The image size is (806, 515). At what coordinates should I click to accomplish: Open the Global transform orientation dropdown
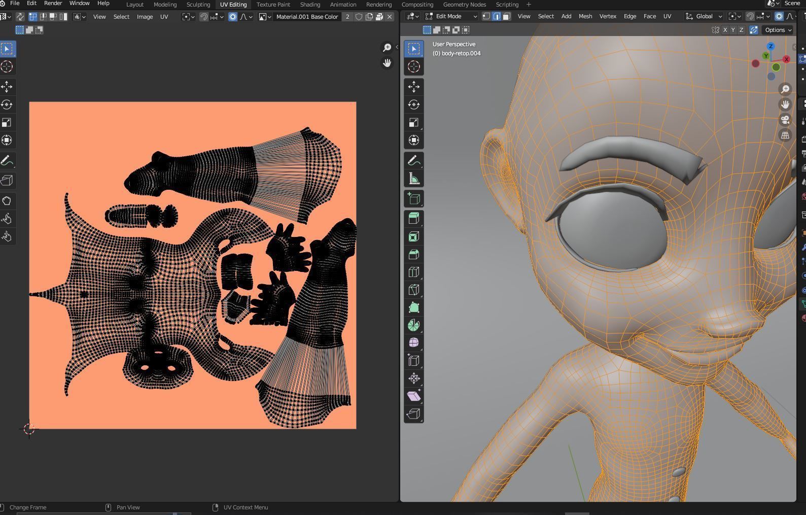(704, 16)
